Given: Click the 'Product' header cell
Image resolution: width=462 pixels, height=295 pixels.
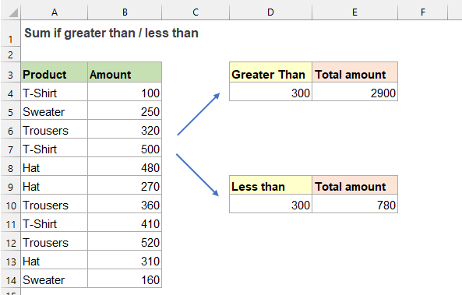Looking at the screenshot, I should coord(55,72).
